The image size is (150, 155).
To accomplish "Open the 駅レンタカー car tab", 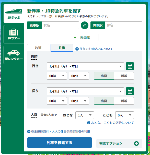I will point(14,55).
